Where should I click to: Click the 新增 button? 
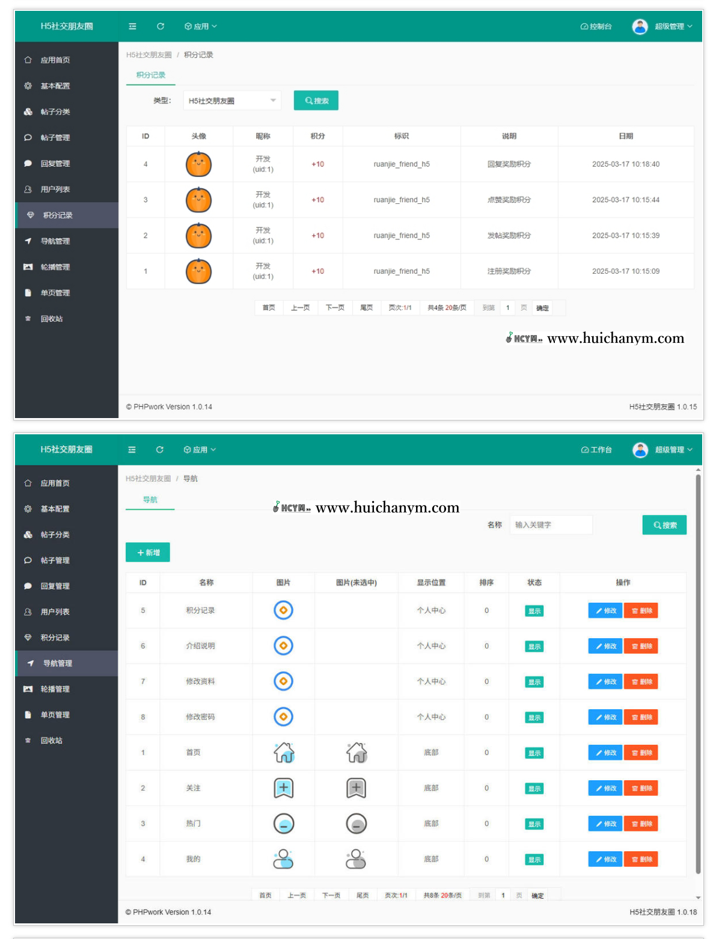pyautogui.click(x=148, y=552)
